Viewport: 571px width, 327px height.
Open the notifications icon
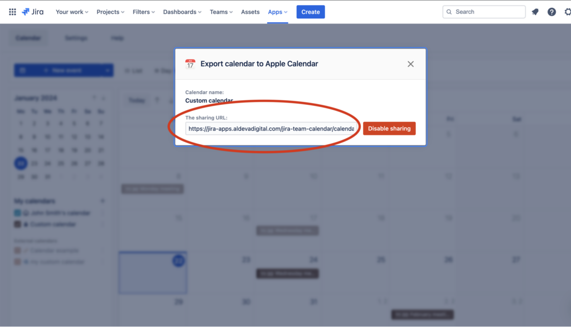click(x=535, y=12)
